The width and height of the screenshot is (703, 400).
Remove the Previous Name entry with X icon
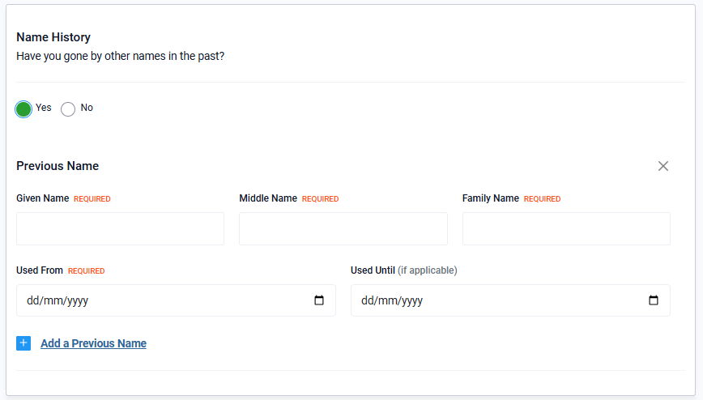point(663,166)
